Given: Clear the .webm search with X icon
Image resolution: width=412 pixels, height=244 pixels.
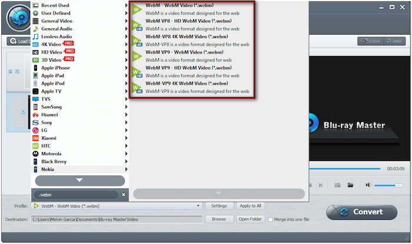Looking at the screenshot, I should (124, 195).
